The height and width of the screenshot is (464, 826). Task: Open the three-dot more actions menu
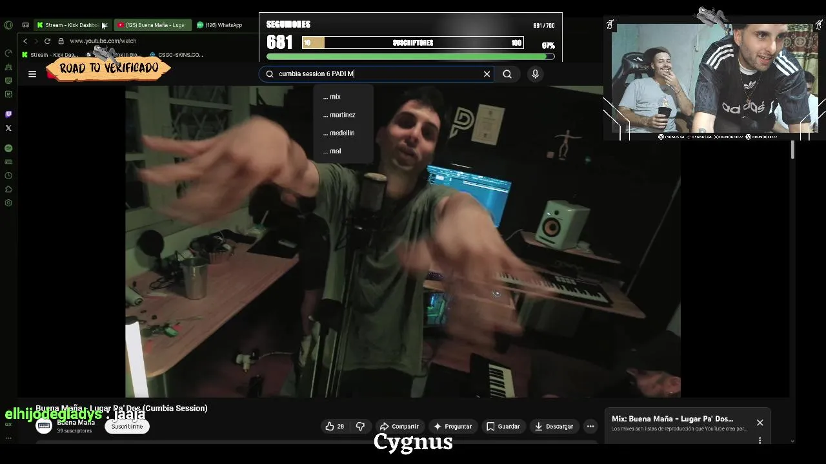pyautogui.click(x=590, y=426)
